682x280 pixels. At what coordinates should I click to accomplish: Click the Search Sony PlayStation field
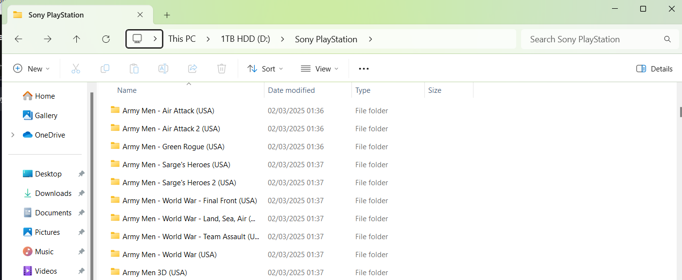pyautogui.click(x=600, y=39)
